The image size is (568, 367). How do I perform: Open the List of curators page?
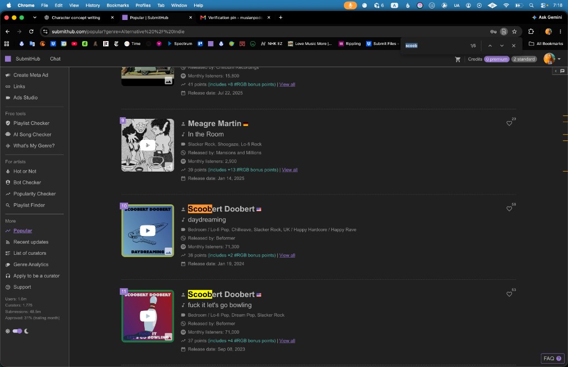(x=29, y=253)
